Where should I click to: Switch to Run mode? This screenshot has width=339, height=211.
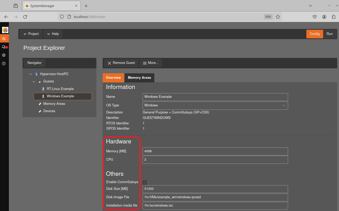pyautogui.click(x=329, y=34)
